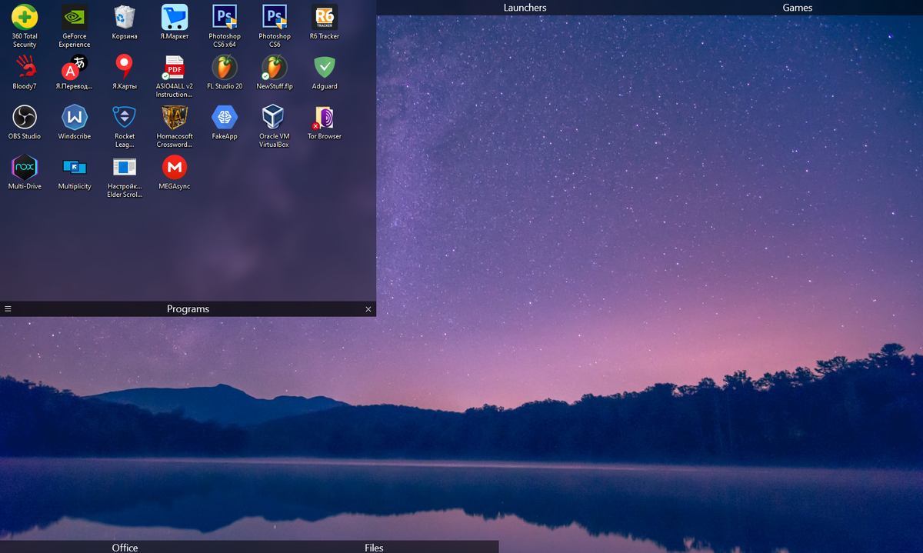Expand the Office fence
This screenshot has height=553, width=923.
click(125, 547)
